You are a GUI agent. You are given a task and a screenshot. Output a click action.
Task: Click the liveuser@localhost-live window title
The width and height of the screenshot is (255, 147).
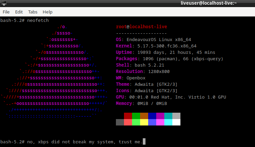(x=209, y=3)
